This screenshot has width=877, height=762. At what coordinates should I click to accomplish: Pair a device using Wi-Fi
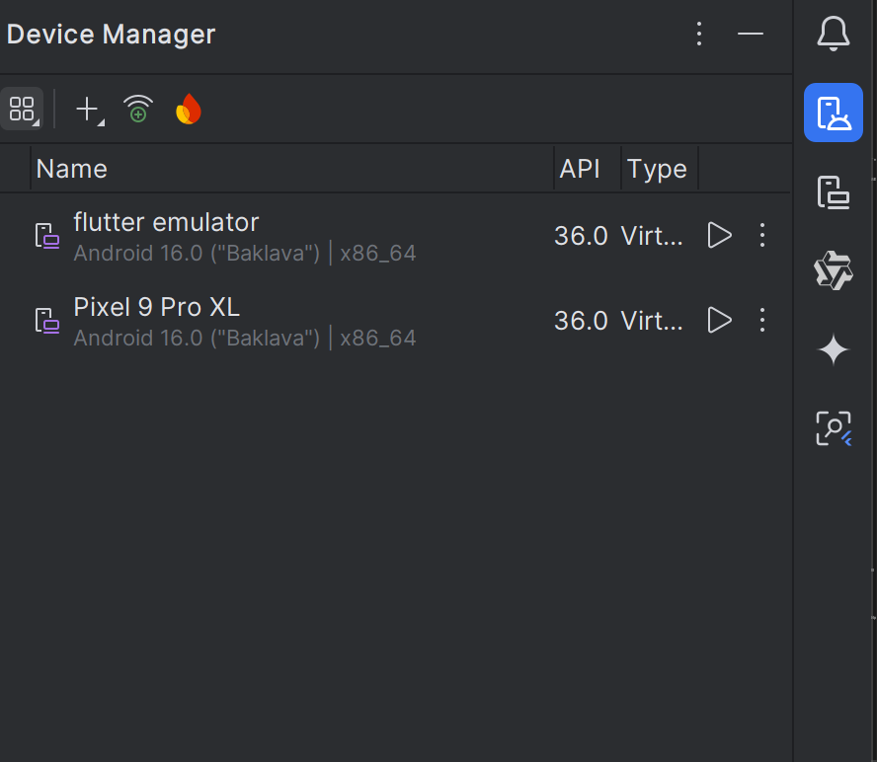pos(138,109)
